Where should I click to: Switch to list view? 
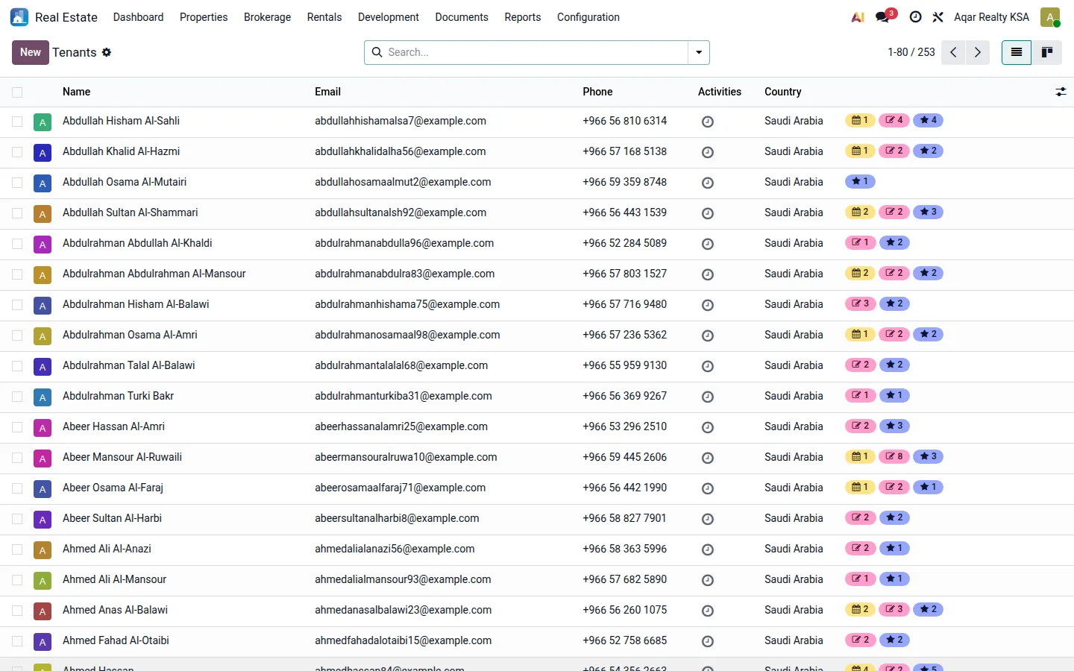pos(1017,52)
